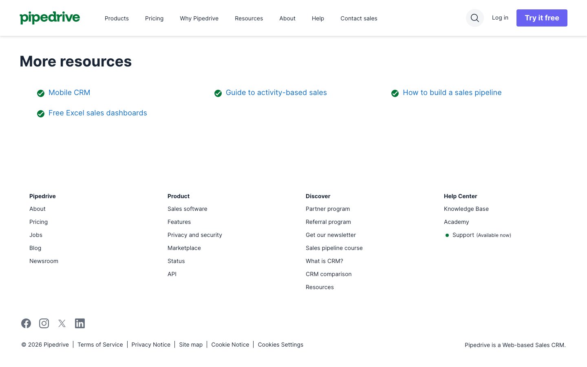Click the X (Twitter) icon
Image resolution: width=587 pixels, height=367 pixels.
(x=62, y=323)
